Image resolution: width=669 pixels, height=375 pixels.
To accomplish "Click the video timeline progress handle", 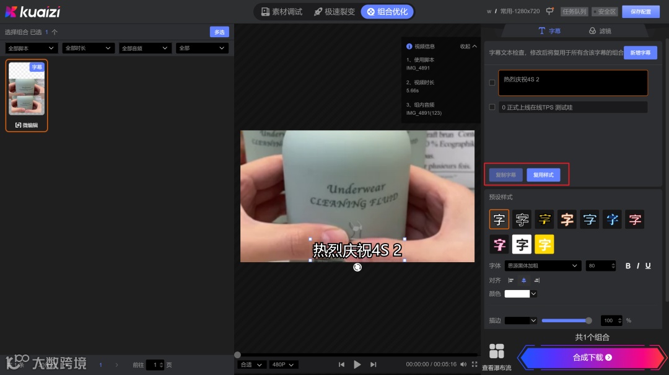I will (238, 355).
